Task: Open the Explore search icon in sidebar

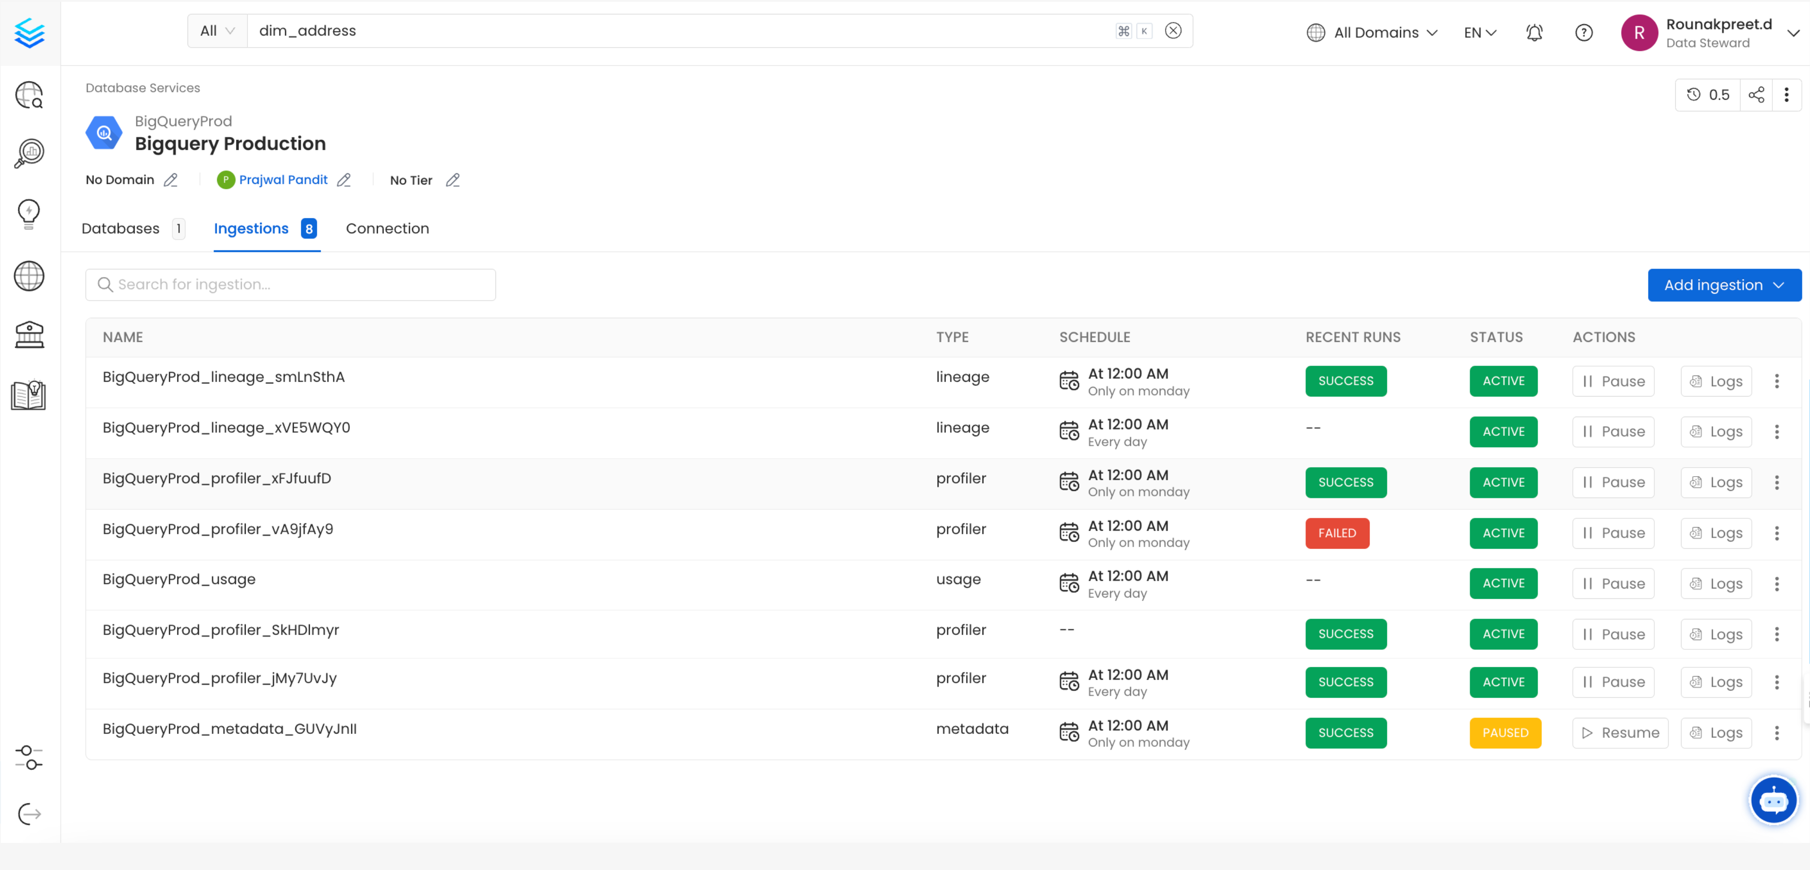Action: click(x=30, y=96)
